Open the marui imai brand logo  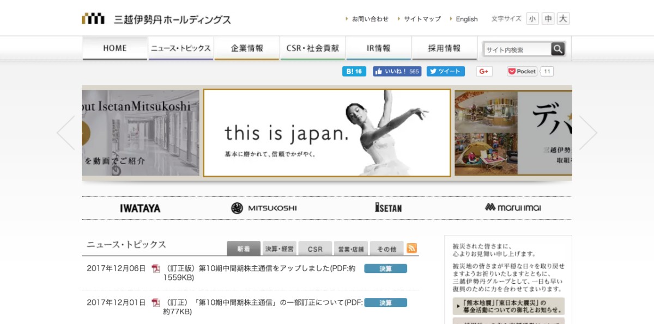[x=513, y=207]
